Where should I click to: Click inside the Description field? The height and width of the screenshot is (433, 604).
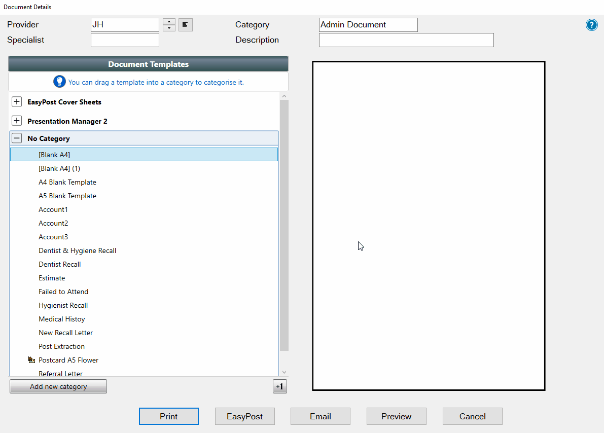[x=406, y=40]
